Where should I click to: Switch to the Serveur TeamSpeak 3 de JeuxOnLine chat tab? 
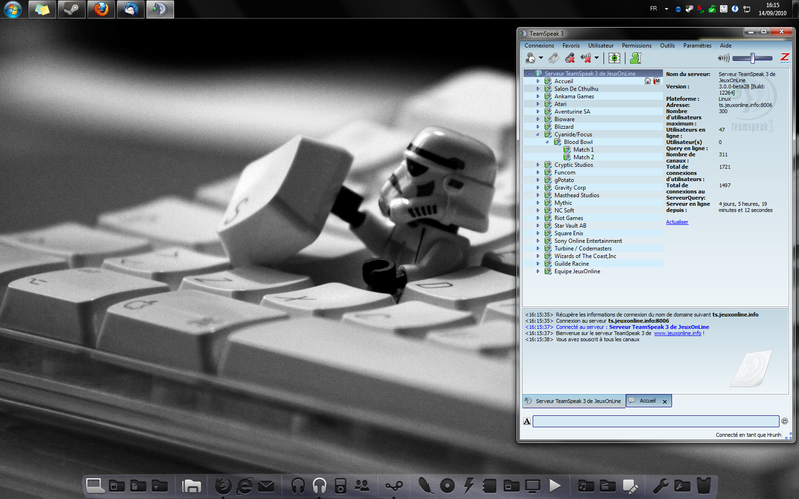click(574, 401)
